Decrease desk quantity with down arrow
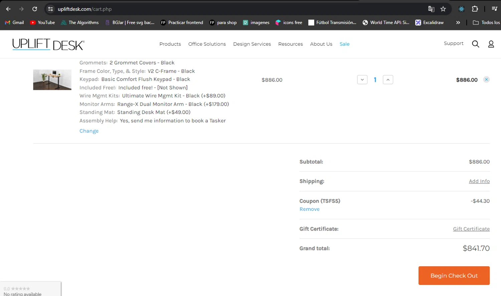 (x=362, y=80)
